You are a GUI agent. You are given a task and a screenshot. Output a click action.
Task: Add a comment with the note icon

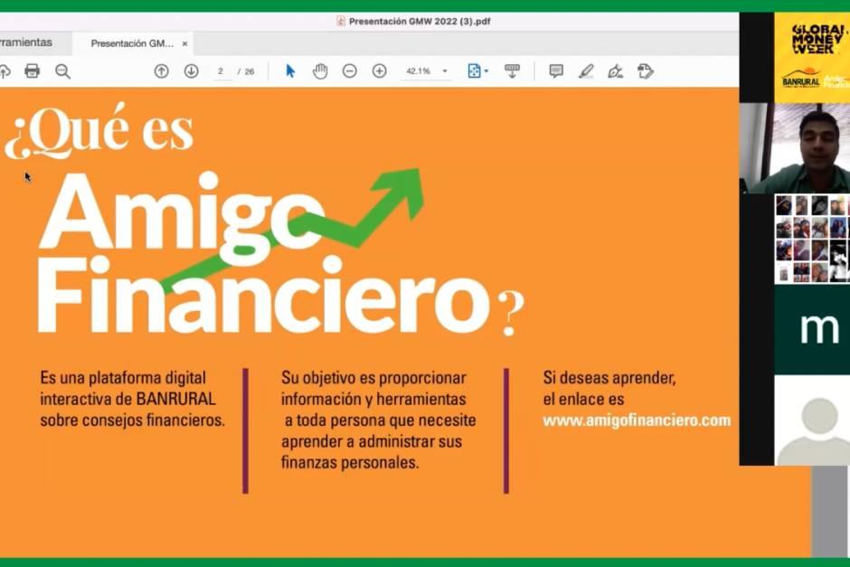click(x=556, y=71)
